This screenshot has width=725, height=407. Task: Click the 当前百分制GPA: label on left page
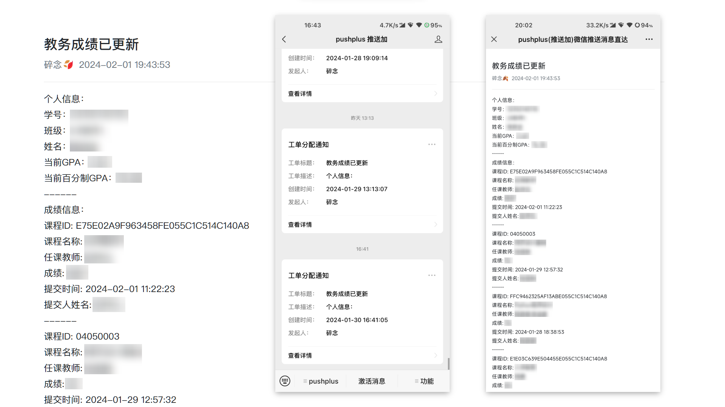click(x=78, y=178)
